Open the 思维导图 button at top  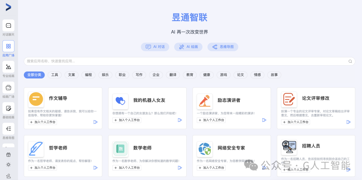(x=223, y=47)
